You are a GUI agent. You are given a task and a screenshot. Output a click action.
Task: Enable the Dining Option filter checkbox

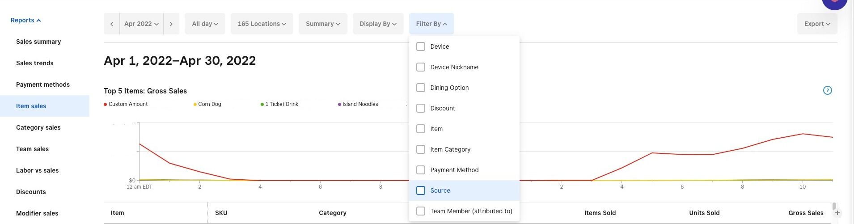pyautogui.click(x=421, y=88)
